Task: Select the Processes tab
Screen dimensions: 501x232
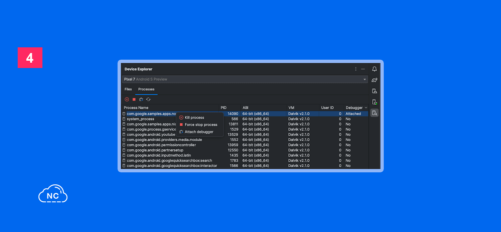Action: pyautogui.click(x=146, y=89)
